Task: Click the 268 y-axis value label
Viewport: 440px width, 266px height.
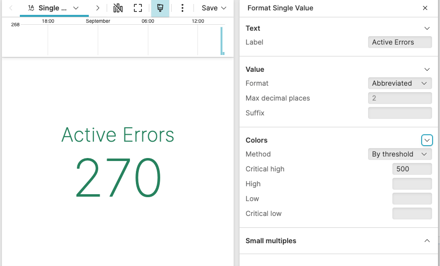Action: pyautogui.click(x=15, y=25)
